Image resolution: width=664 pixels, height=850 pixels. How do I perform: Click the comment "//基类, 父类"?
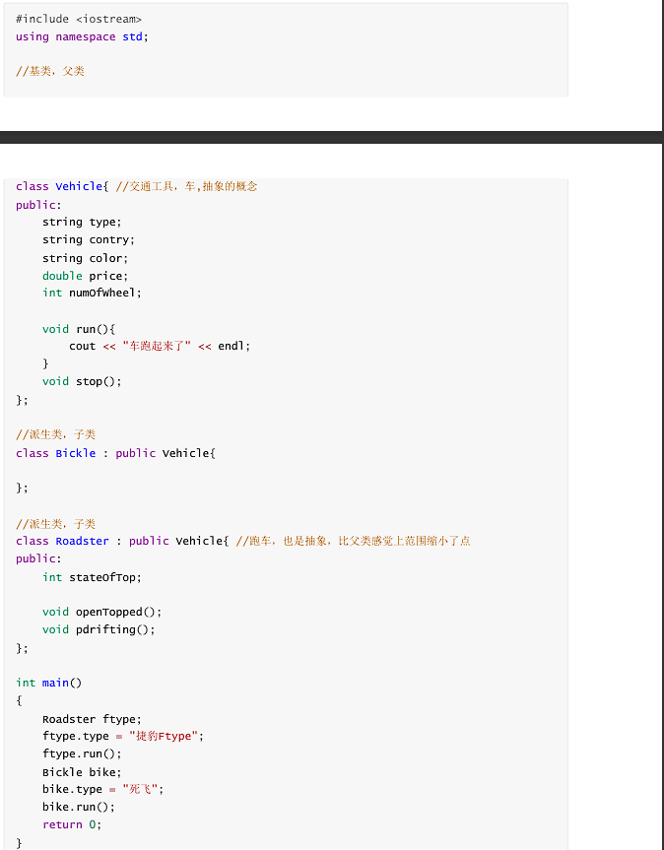50,71
